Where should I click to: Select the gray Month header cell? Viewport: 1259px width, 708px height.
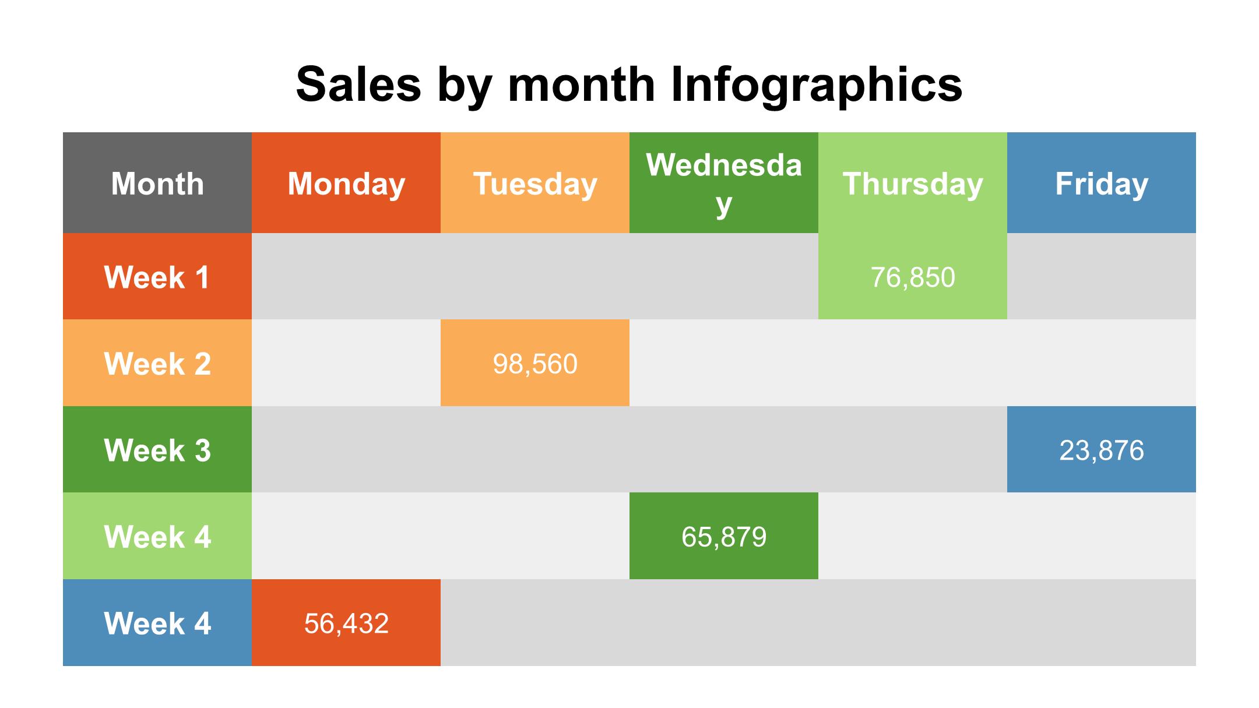[157, 184]
